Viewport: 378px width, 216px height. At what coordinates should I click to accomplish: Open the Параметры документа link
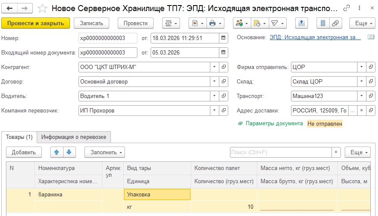point(274,123)
